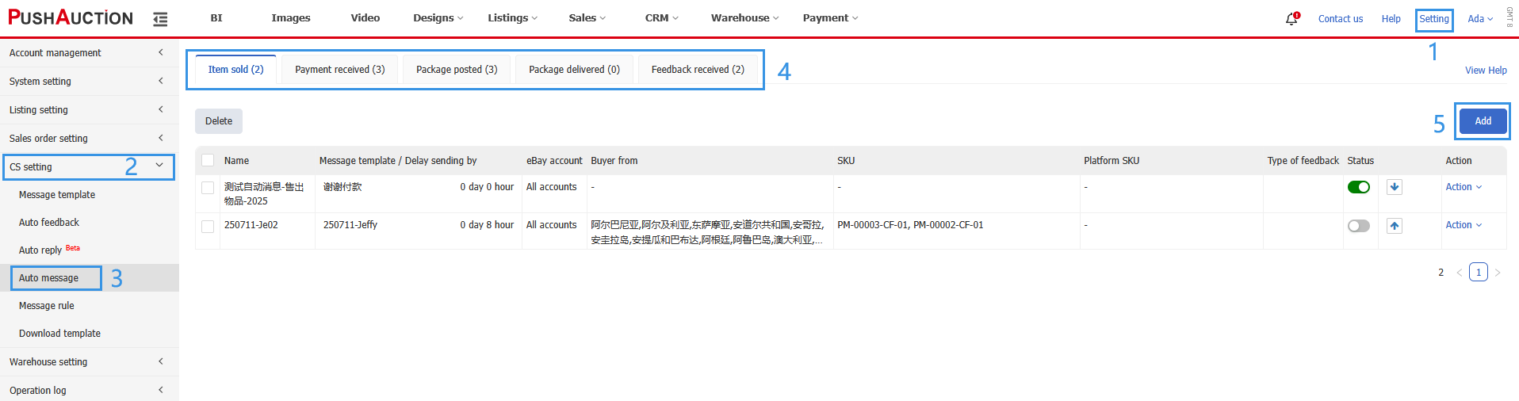Go to the next page arrow

click(1498, 273)
